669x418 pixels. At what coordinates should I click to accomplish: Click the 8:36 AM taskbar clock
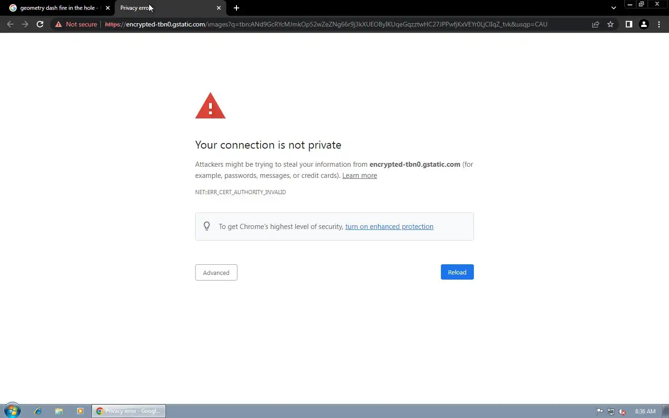tap(645, 411)
